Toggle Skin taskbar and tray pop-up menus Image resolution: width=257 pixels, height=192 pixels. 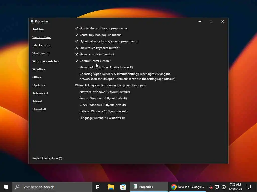101,28
